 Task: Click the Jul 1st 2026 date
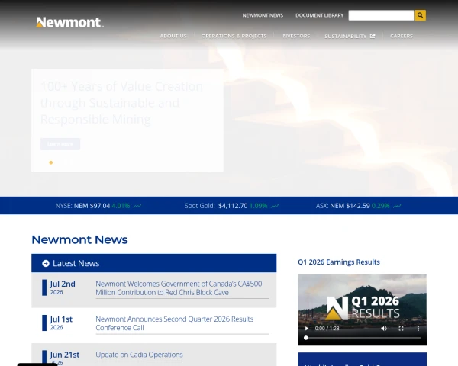click(61, 323)
